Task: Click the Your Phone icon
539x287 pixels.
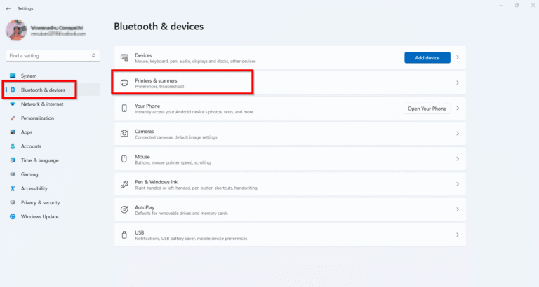Action: 124,108
